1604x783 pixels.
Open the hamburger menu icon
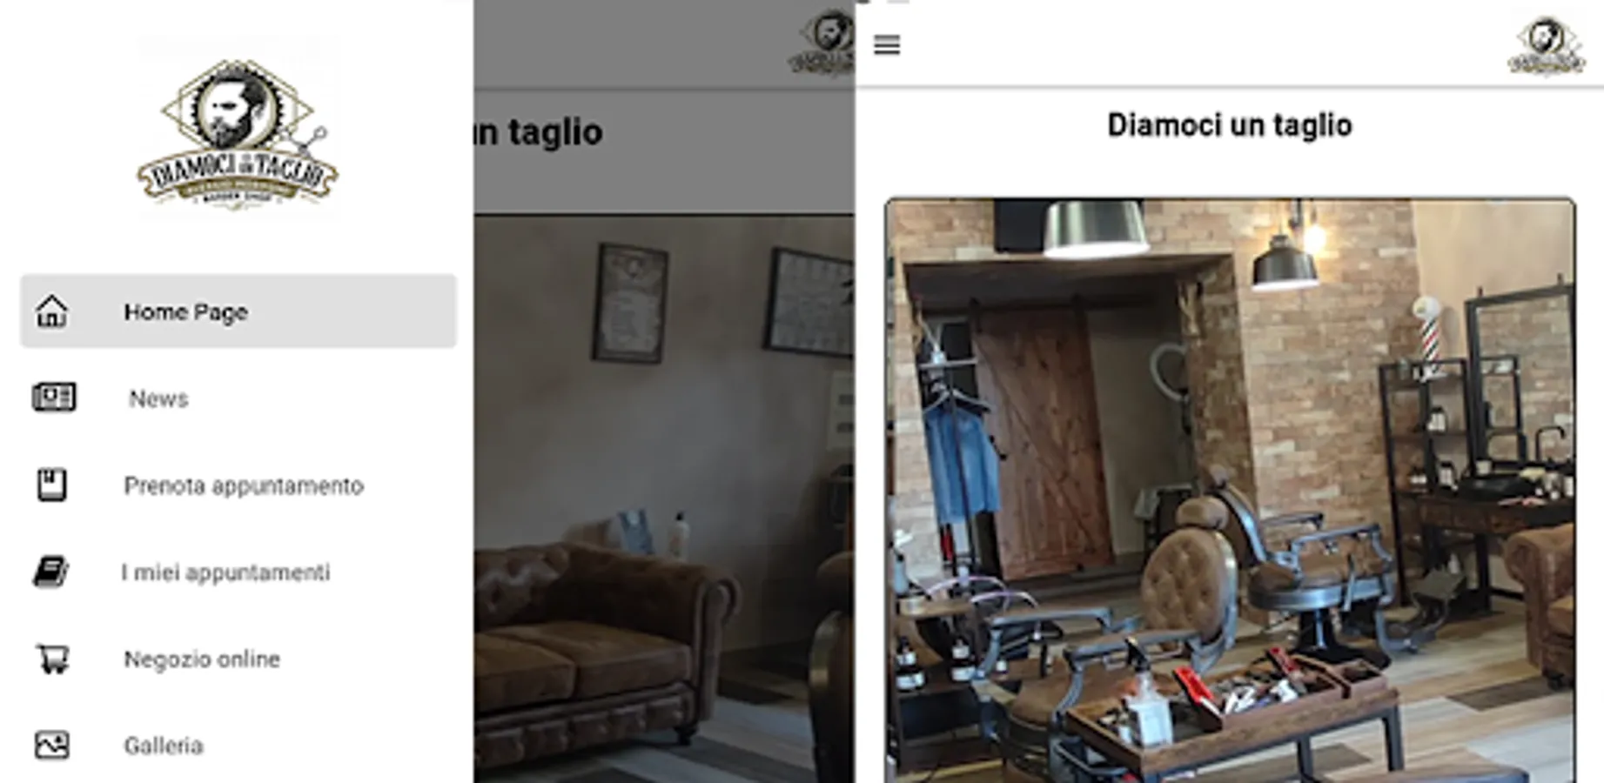[887, 44]
